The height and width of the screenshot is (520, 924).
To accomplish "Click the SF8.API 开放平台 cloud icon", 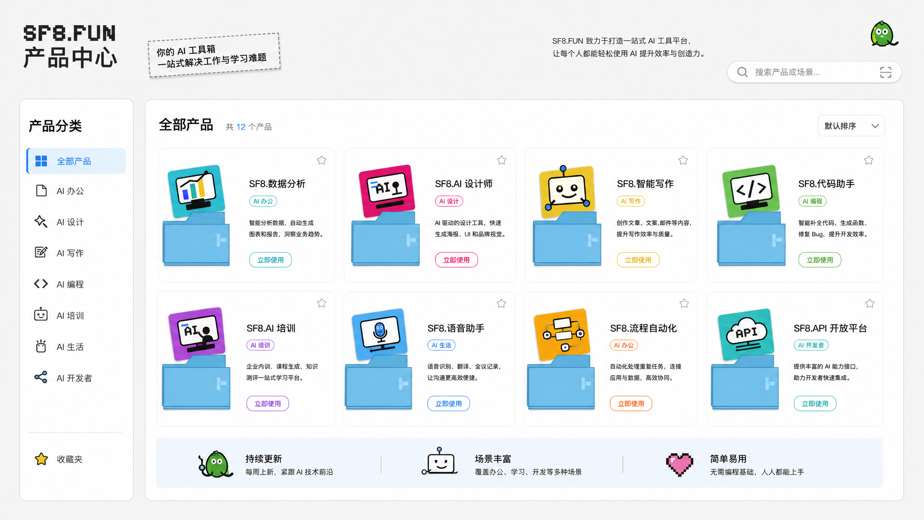I will [746, 334].
